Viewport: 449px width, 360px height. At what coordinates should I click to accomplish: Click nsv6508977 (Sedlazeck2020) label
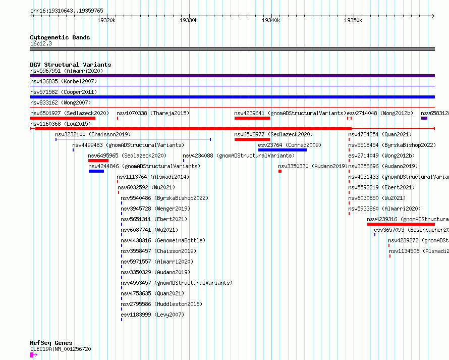tap(273, 134)
